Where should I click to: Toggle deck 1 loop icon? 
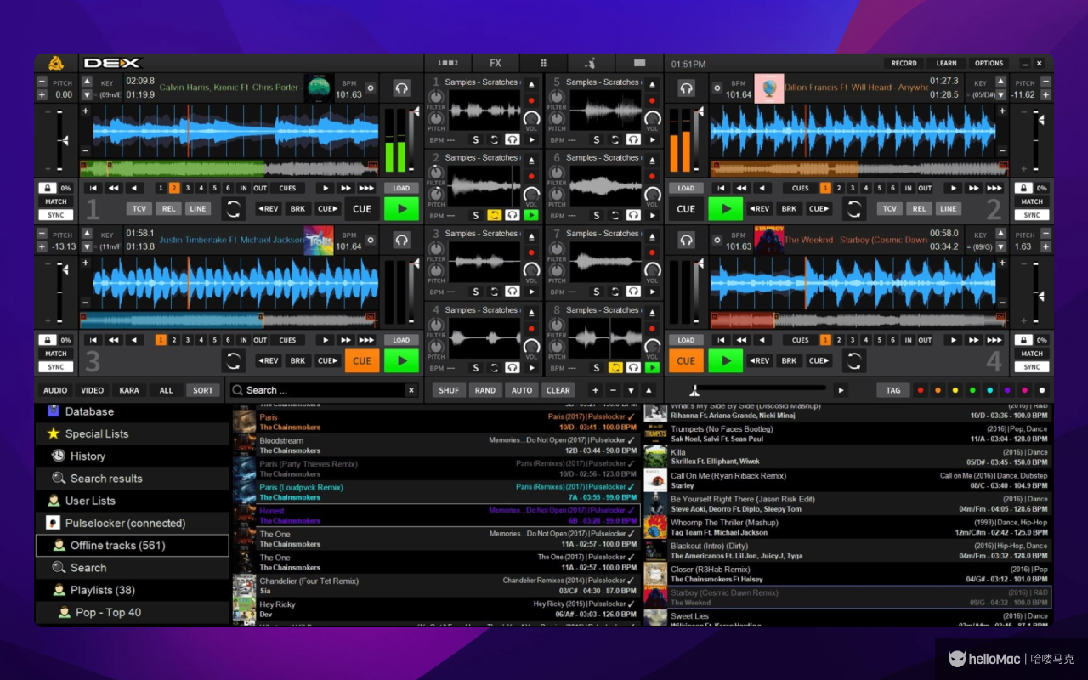pyautogui.click(x=233, y=209)
